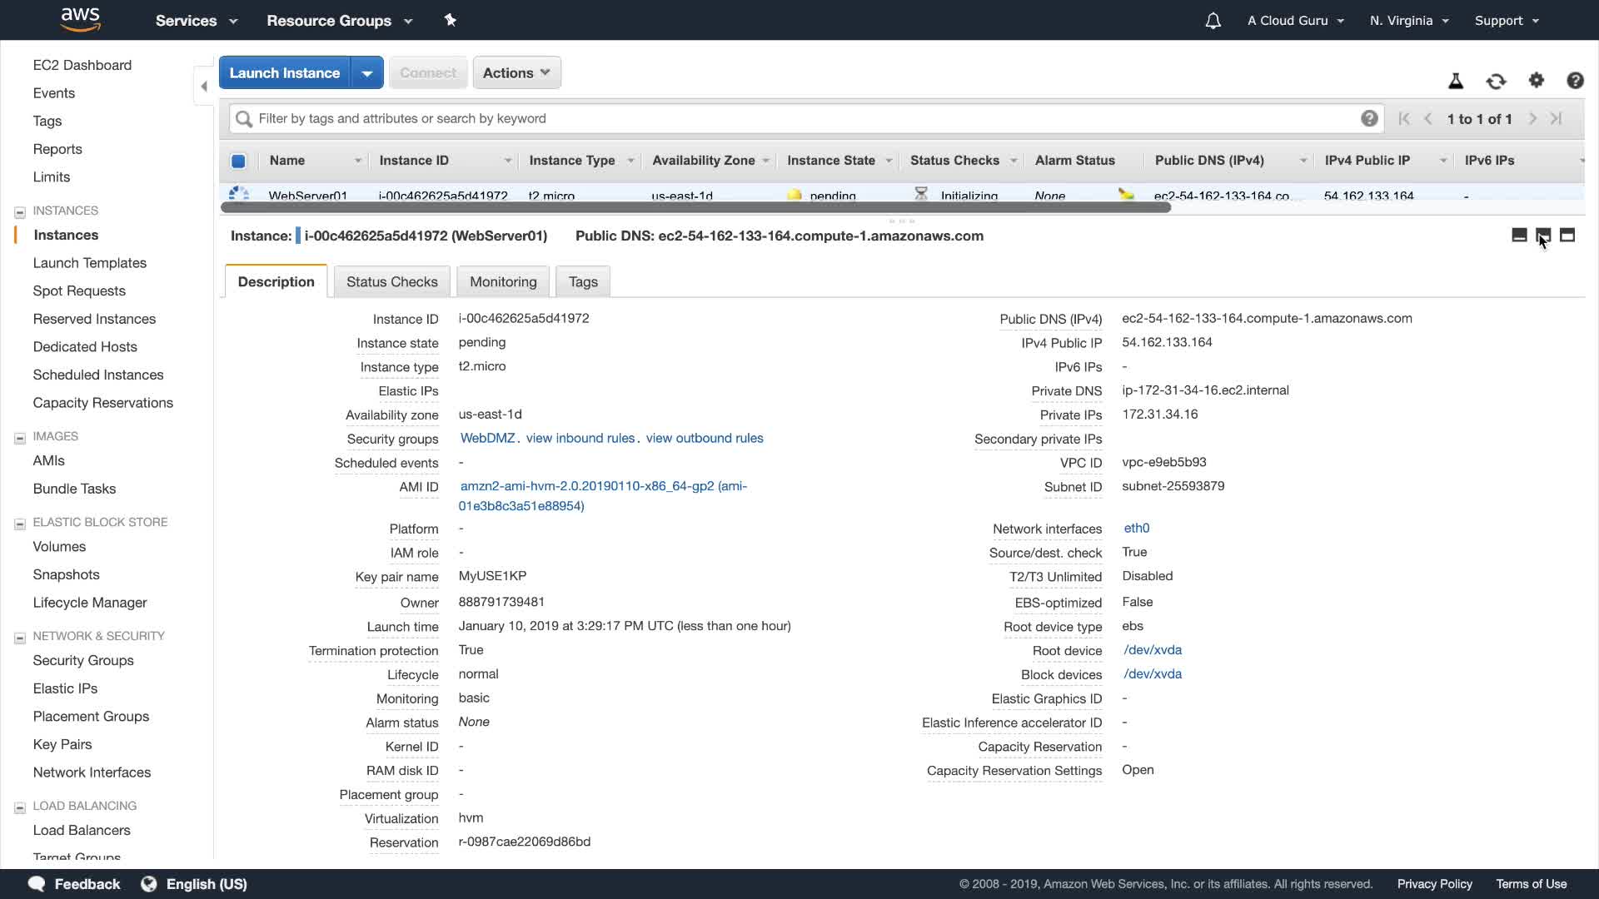
Task: Click view inbound rules link
Action: pyautogui.click(x=580, y=438)
